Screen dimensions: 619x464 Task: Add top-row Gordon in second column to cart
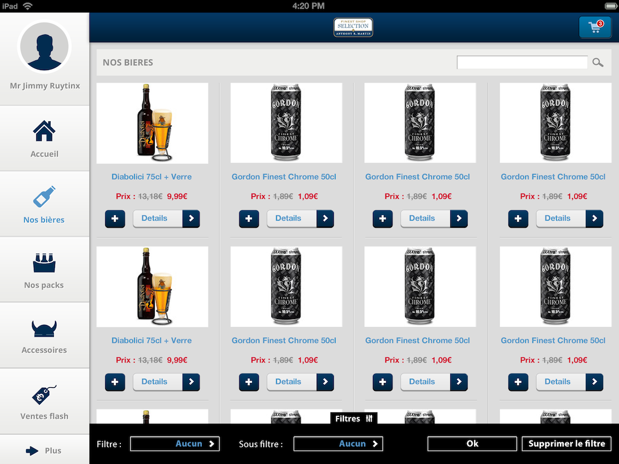[x=248, y=219]
